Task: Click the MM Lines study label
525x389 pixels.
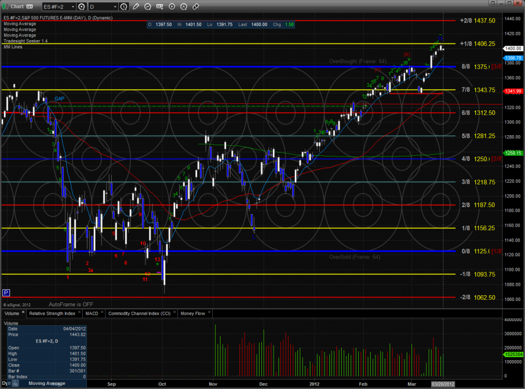Action: 13,47
